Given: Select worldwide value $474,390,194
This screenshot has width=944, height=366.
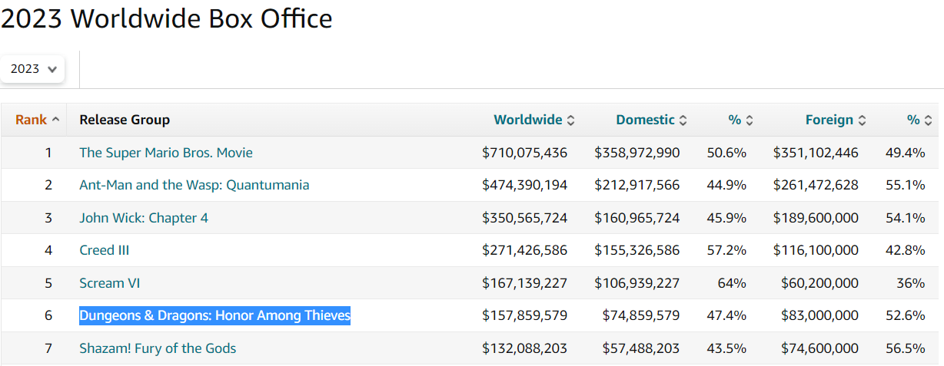Looking at the screenshot, I should [x=525, y=185].
